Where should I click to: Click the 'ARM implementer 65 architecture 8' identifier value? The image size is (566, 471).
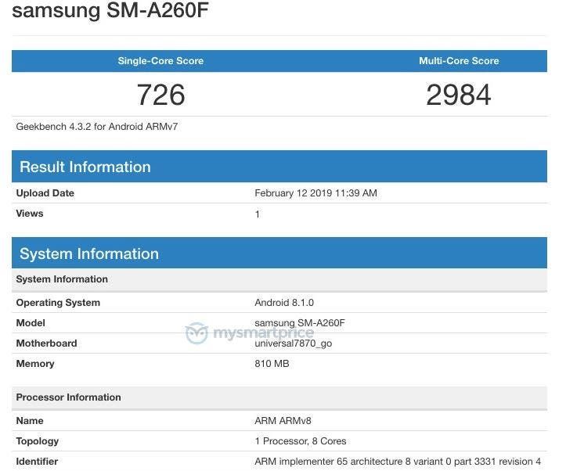coord(398,462)
